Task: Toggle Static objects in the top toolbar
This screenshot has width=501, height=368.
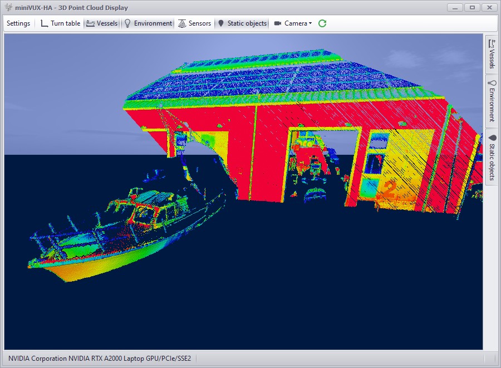Action: (242, 23)
